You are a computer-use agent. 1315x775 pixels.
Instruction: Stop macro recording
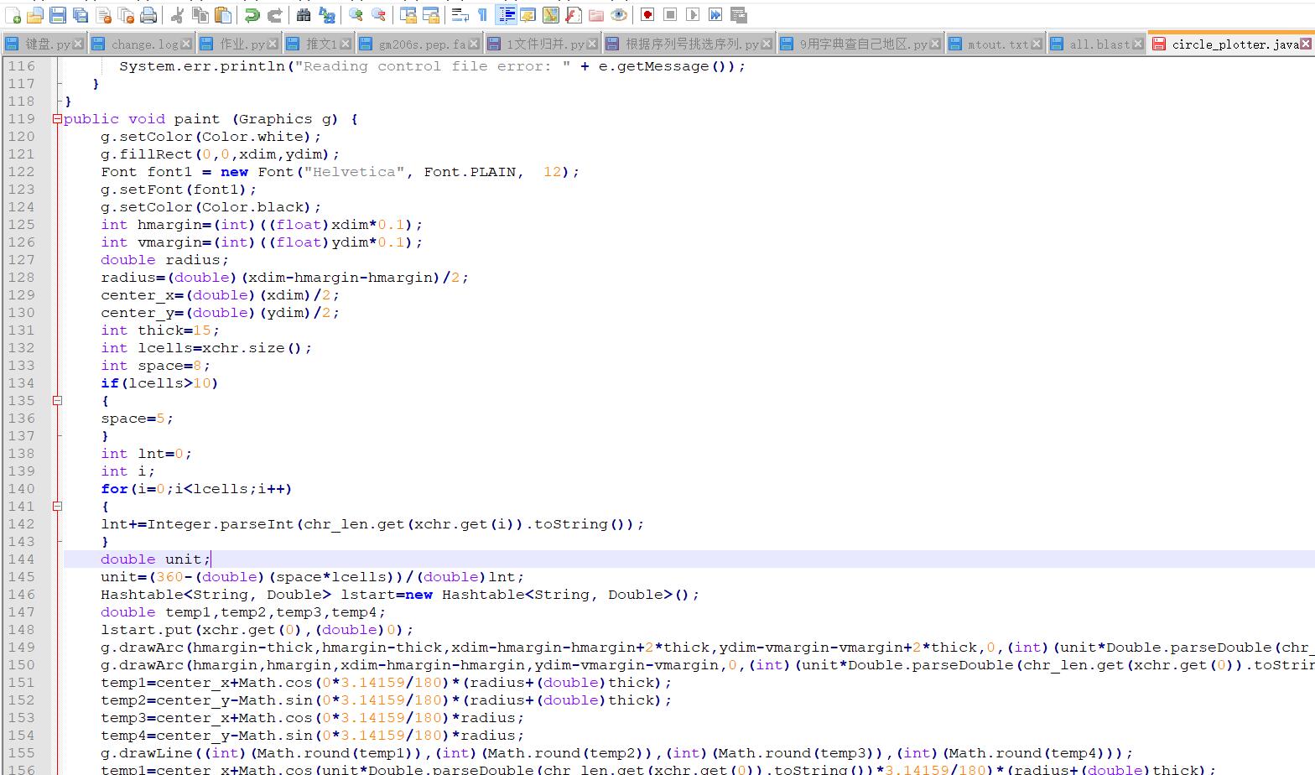pyautogui.click(x=670, y=15)
